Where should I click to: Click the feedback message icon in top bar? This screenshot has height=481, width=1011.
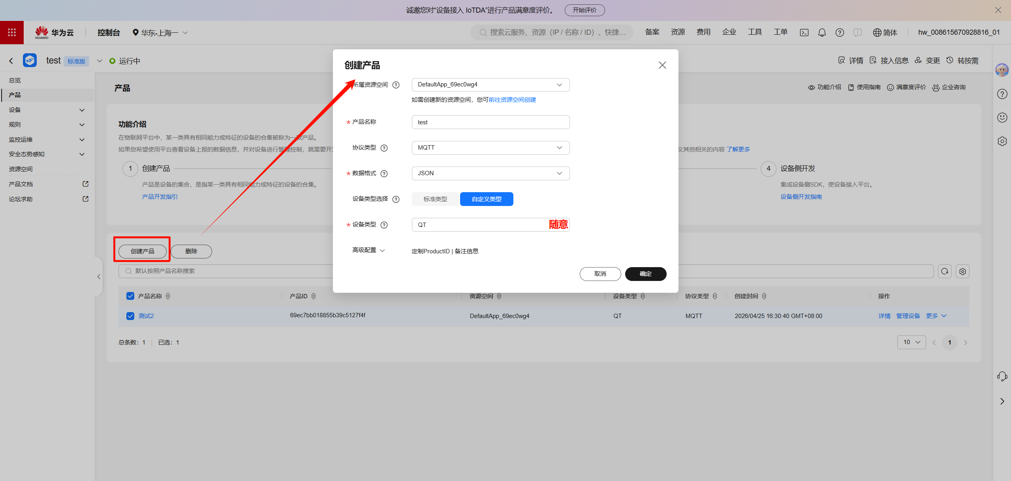point(857,32)
